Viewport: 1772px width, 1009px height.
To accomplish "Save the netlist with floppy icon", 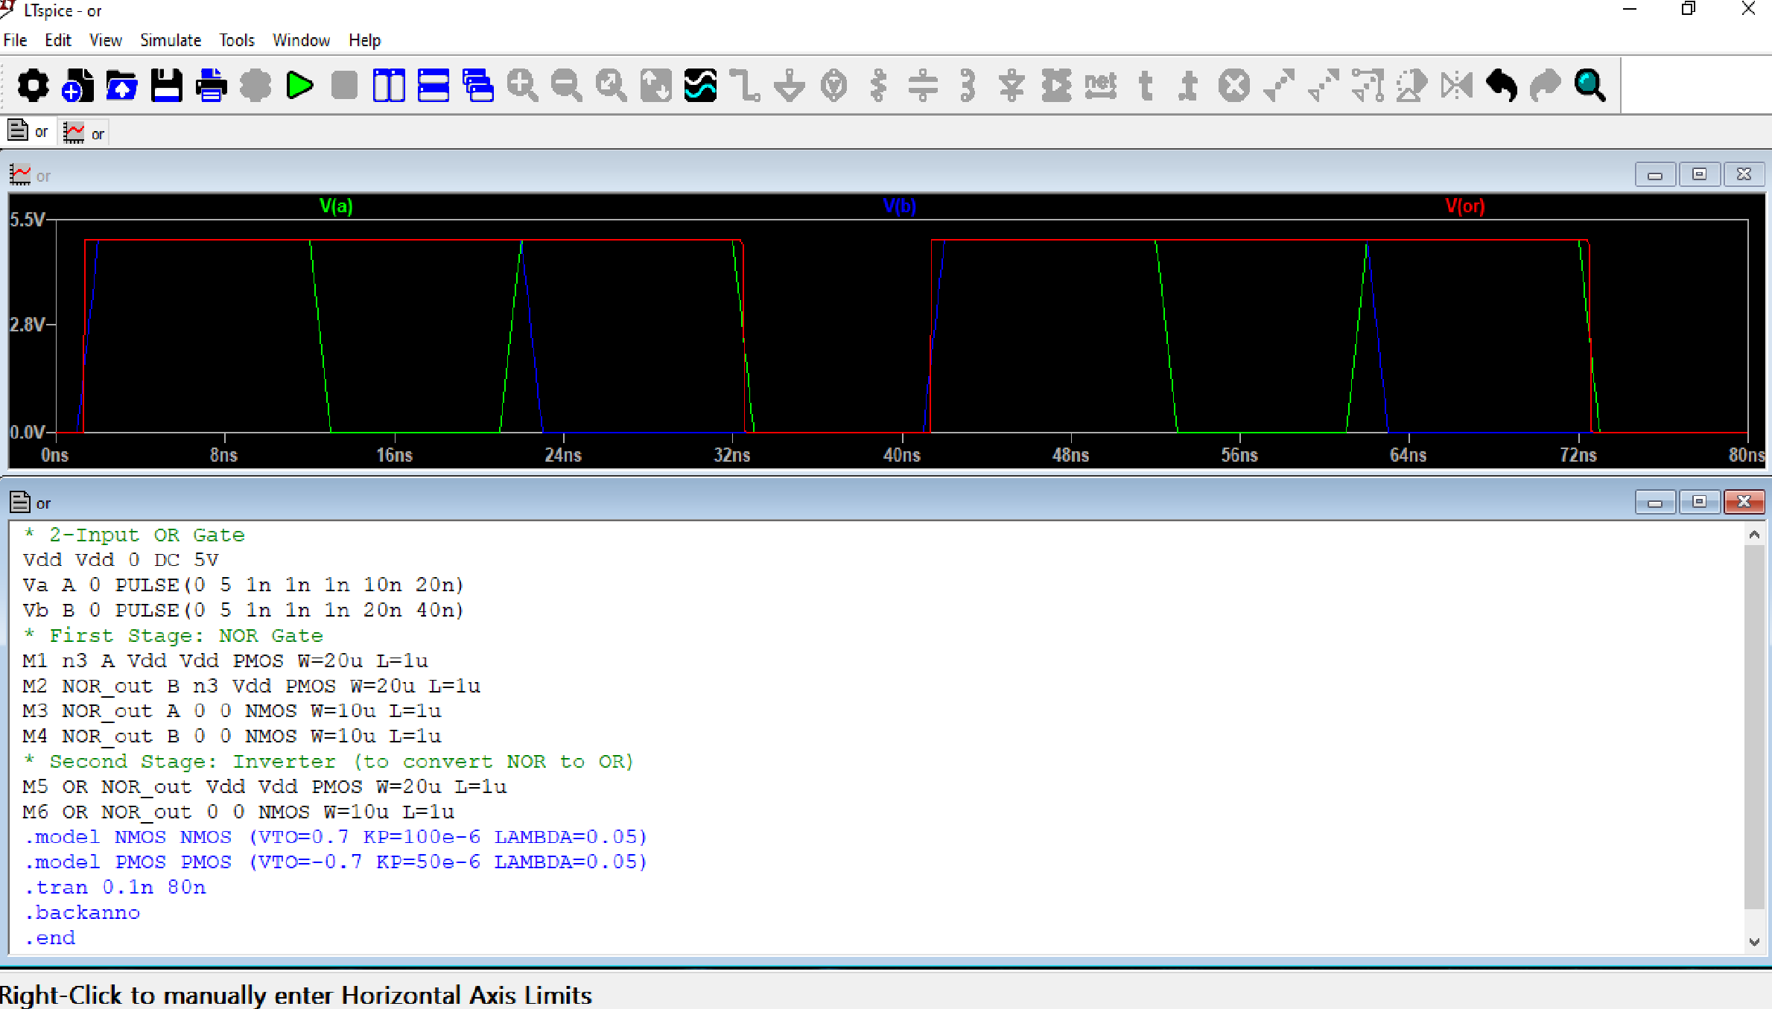I will pos(167,86).
